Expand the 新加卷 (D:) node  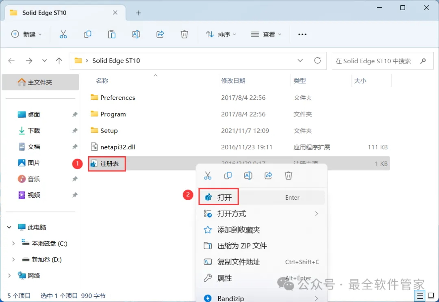(13, 259)
